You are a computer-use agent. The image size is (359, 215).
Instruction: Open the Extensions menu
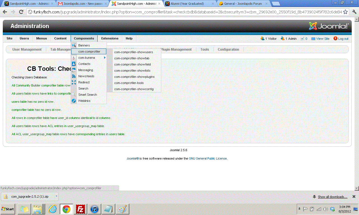click(x=110, y=38)
